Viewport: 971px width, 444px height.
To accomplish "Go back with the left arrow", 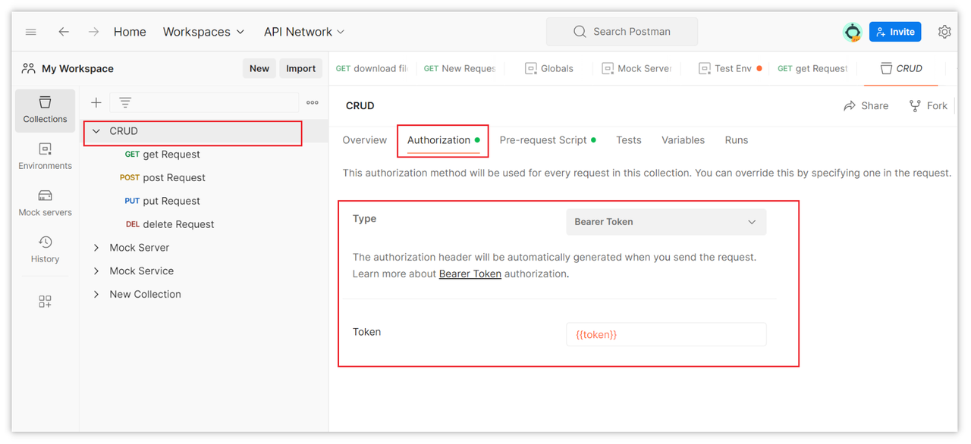I will 64,32.
